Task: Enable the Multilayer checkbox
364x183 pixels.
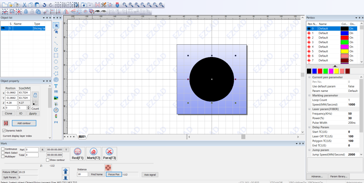Action: 3,156
